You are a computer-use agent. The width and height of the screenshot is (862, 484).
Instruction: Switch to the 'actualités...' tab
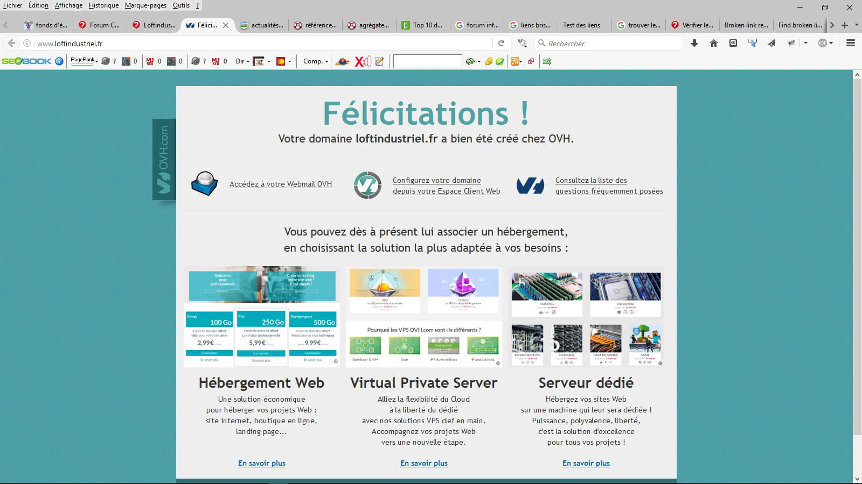[262, 25]
